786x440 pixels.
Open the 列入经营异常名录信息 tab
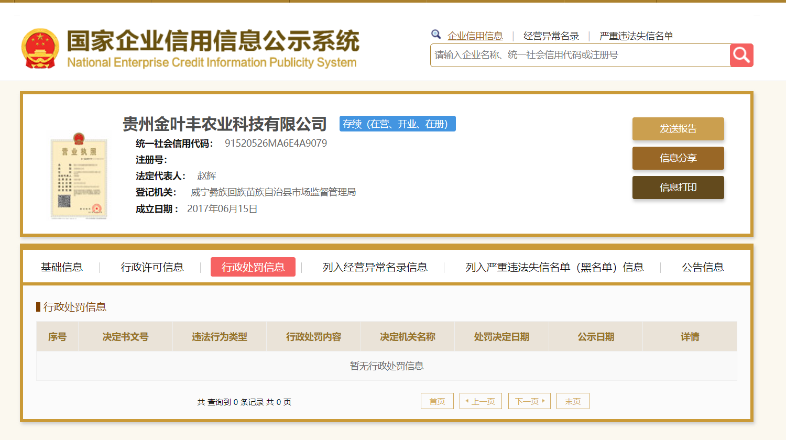pyautogui.click(x=375, y=267)
